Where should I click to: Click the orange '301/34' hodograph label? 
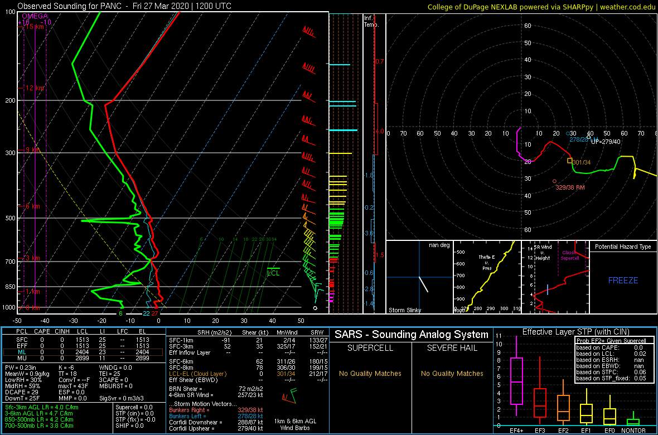pyautogui.click(x=583, y=162)
